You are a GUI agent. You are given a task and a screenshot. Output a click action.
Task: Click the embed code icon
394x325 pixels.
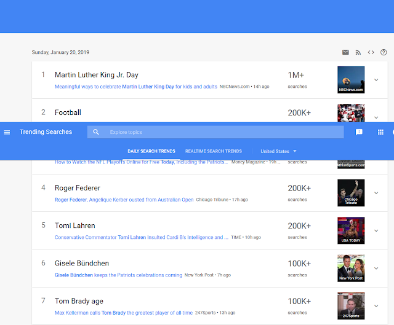pyautogui.click(x=371, y=52)
